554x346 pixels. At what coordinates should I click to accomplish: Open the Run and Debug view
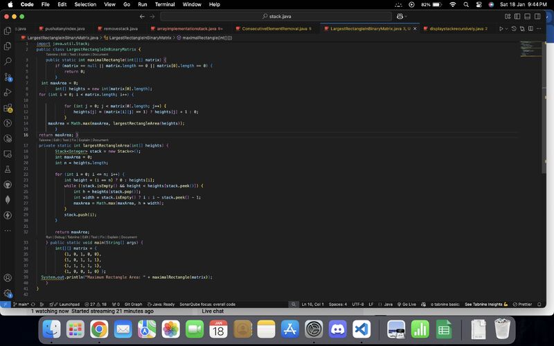click(x=8, y=93)
